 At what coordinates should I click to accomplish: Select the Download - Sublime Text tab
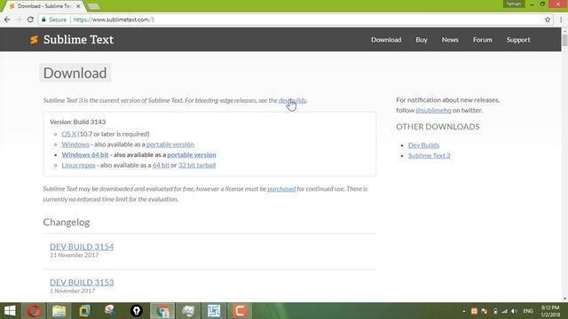(x=45, y=6)
